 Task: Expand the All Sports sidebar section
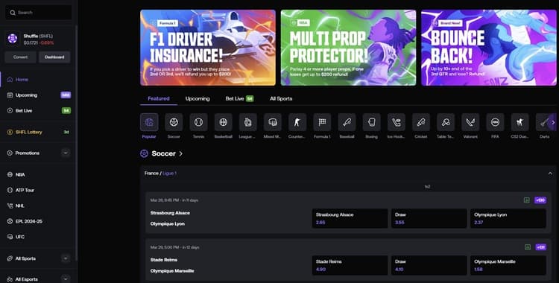(x=66, y=258)
